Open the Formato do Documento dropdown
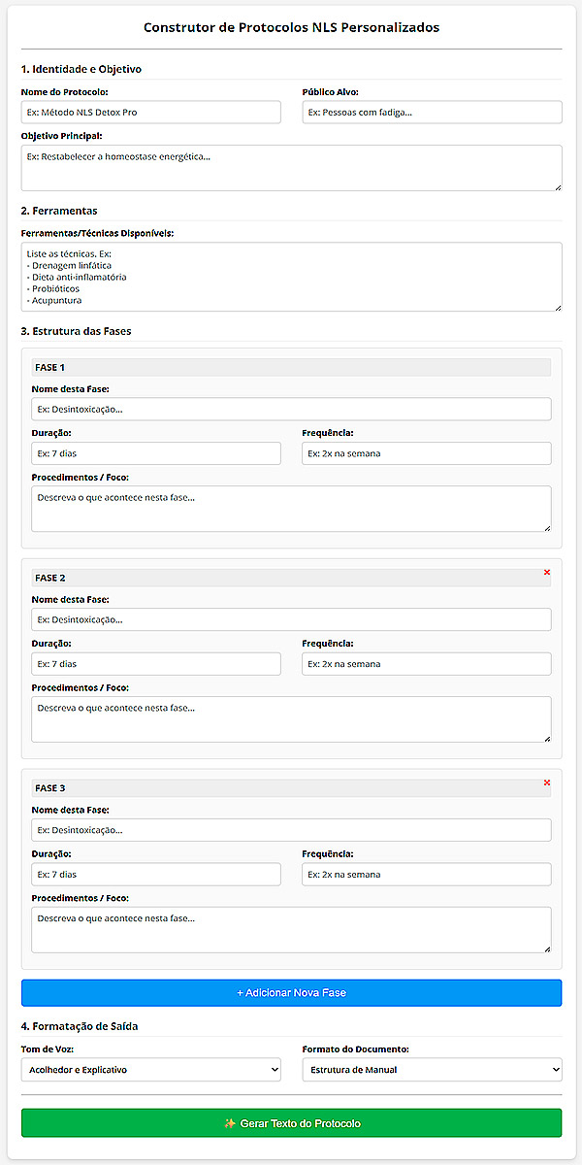The image size is (582, 1165). click(431, 1069)
